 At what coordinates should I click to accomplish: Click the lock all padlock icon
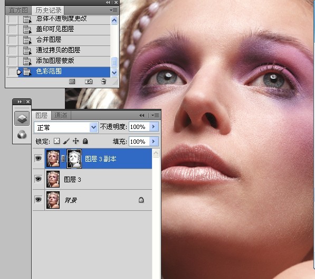[x=85, y=141]
